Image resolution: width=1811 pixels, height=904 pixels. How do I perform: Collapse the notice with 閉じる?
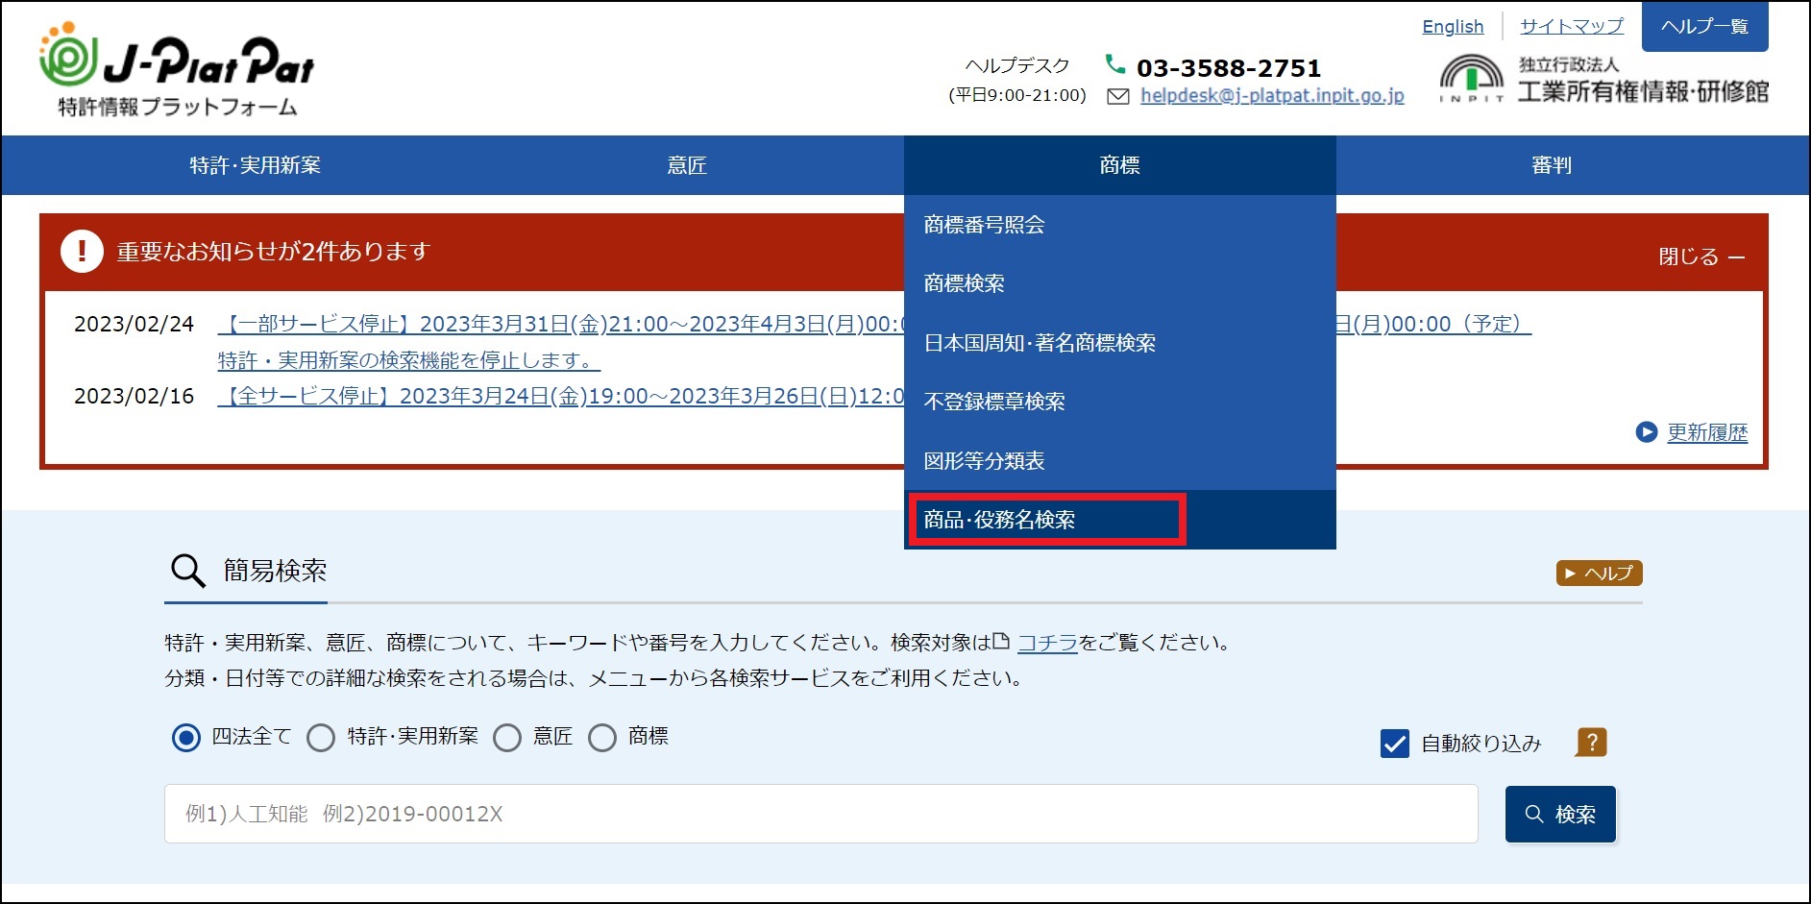(1701, 257)
